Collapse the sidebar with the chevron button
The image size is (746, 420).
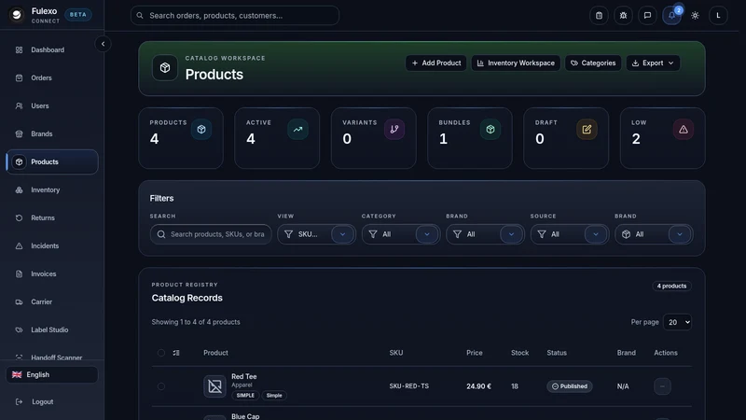pyautogui.click(x=103, y=44)
